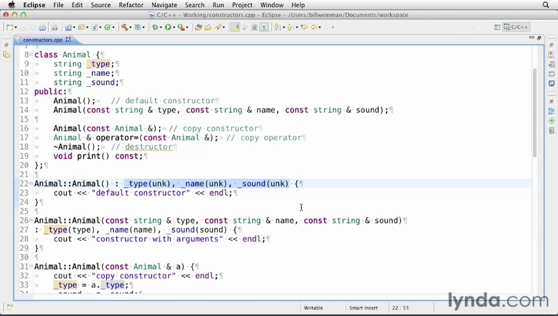Click the Apple menu icon
Screen dimensions: 558x316
tap(12, 5)
